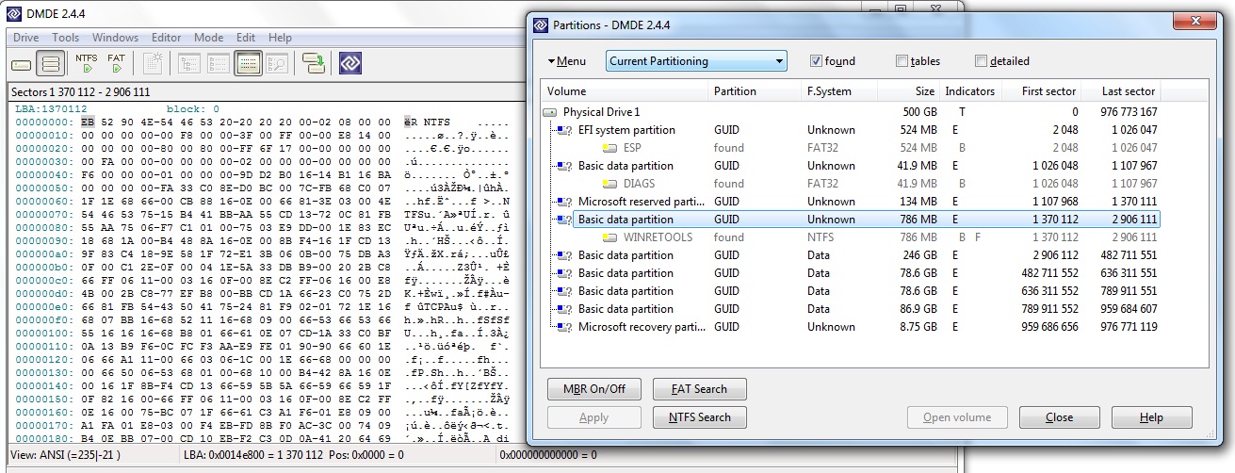1235x473 pixels.
Task: Select the DIAGS found volume row
Action: coord(852,184)
